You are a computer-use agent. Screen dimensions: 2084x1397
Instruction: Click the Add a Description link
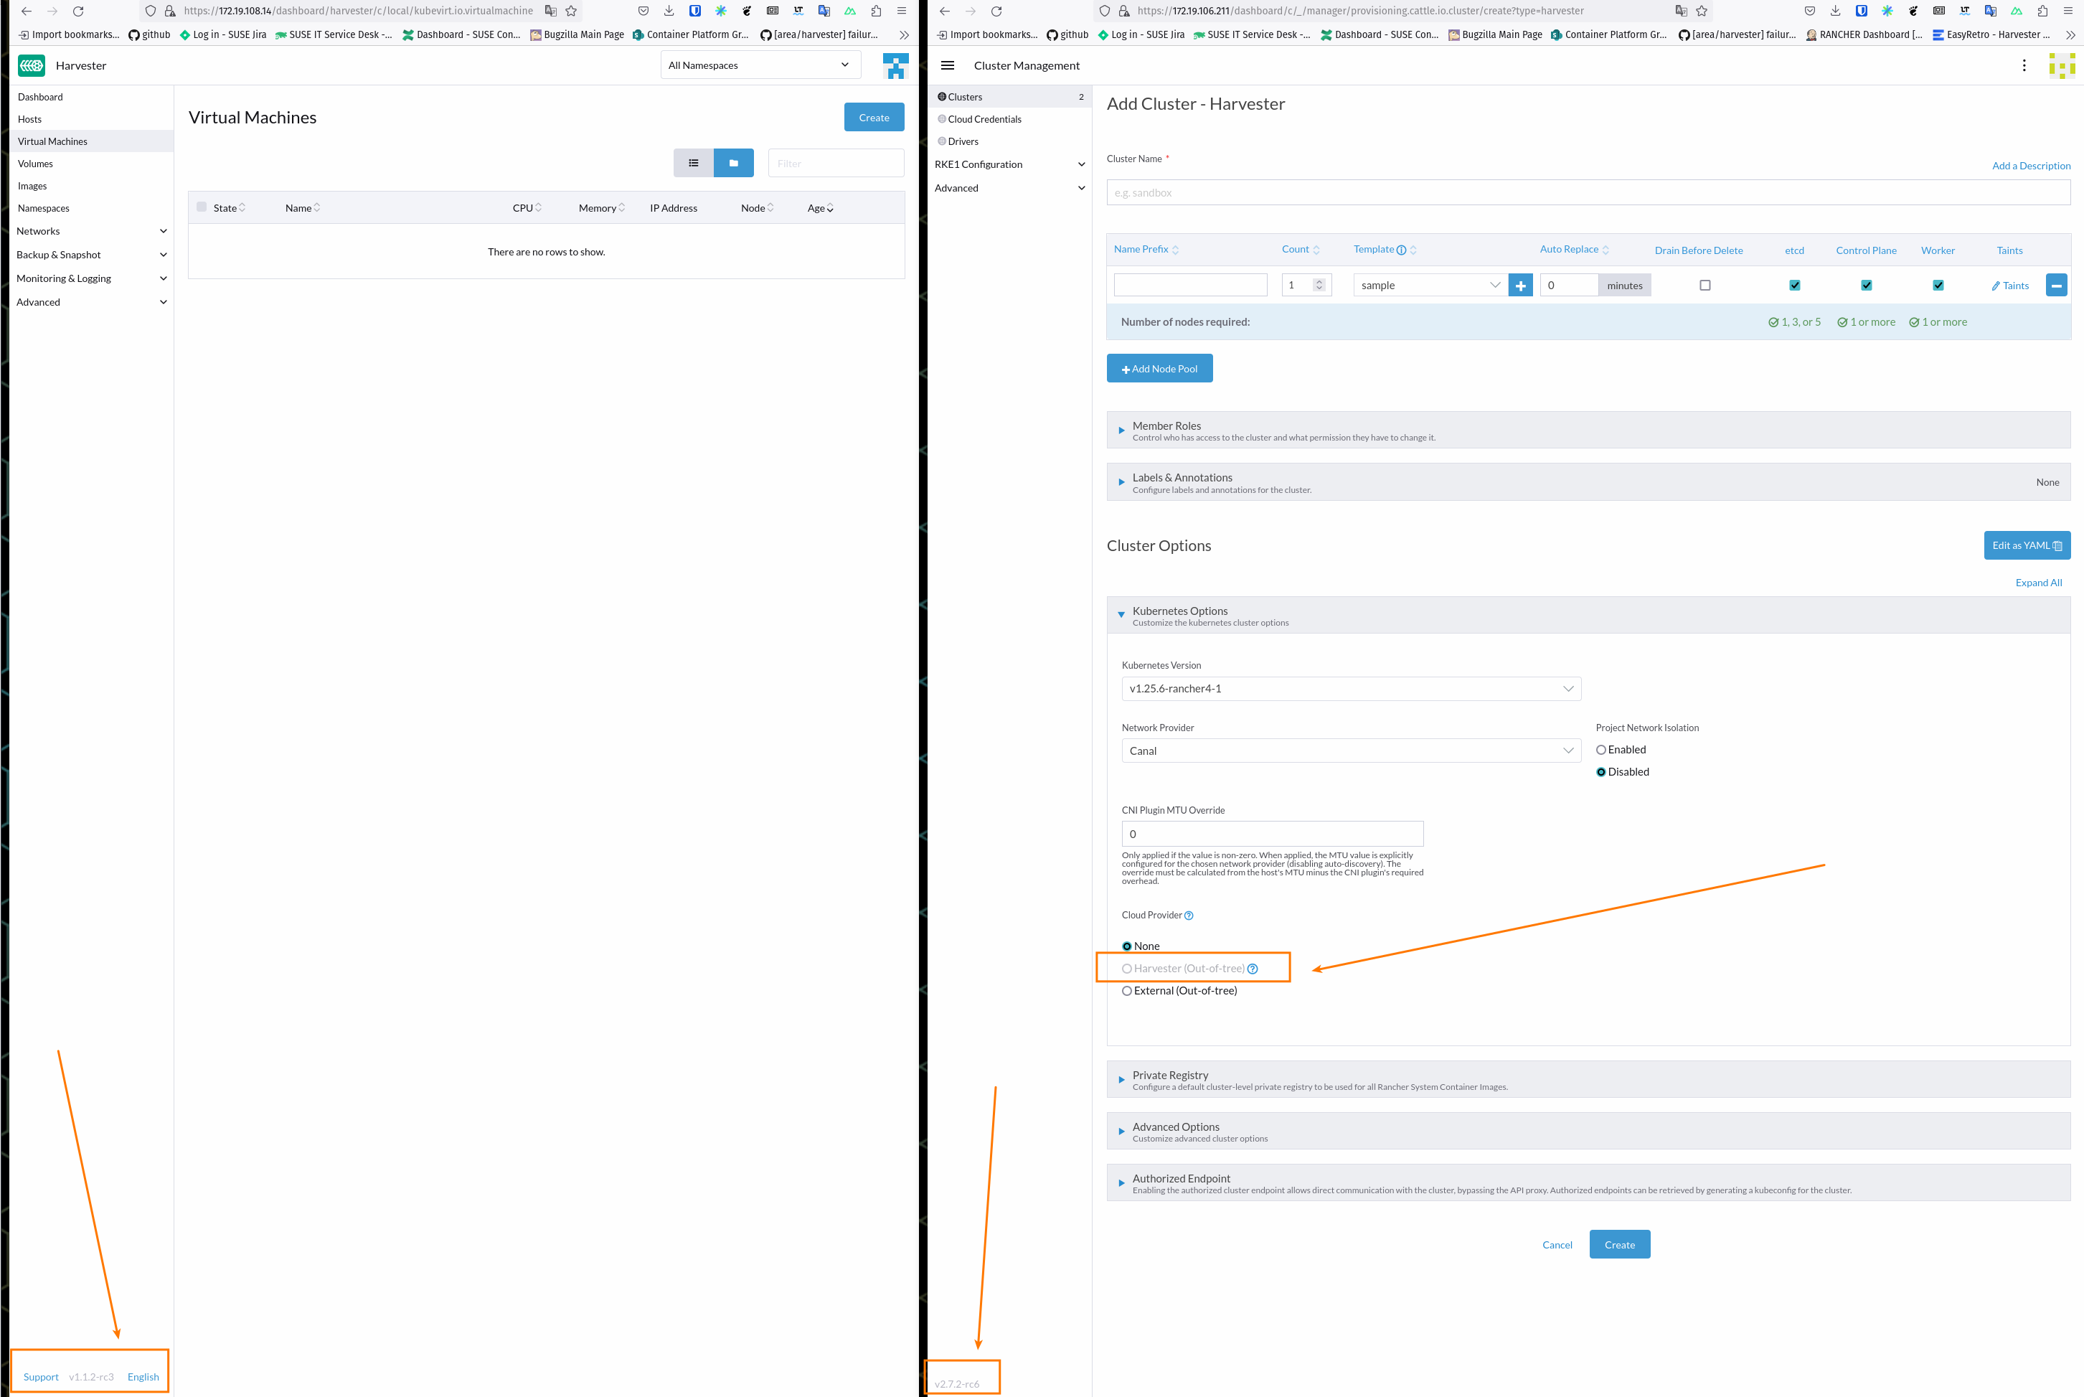(x=2032, y=165)
